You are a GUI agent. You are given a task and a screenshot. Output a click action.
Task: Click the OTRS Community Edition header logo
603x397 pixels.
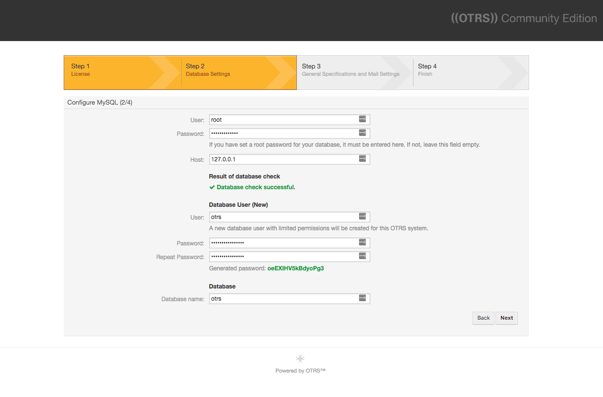(x=524, y=19)
